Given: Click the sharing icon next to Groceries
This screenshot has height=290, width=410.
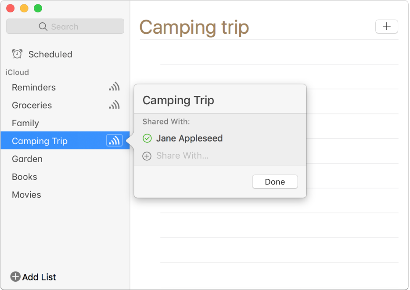Looking at the screenshot, I should (x=114, y=105).
